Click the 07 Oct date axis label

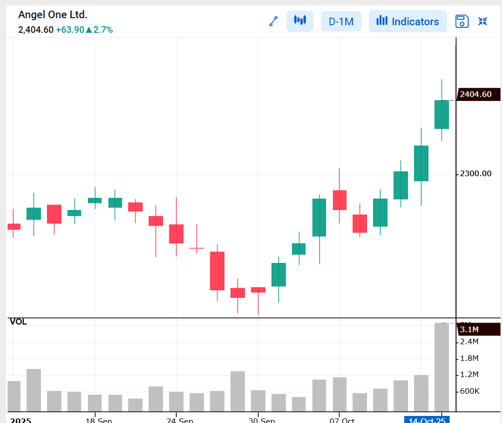click(x=342, y=420)
